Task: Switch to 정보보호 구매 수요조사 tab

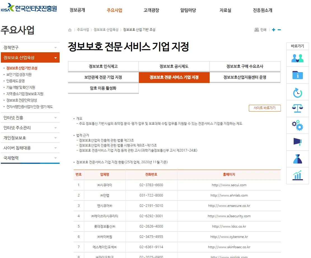Action: [x=245, y=66]
